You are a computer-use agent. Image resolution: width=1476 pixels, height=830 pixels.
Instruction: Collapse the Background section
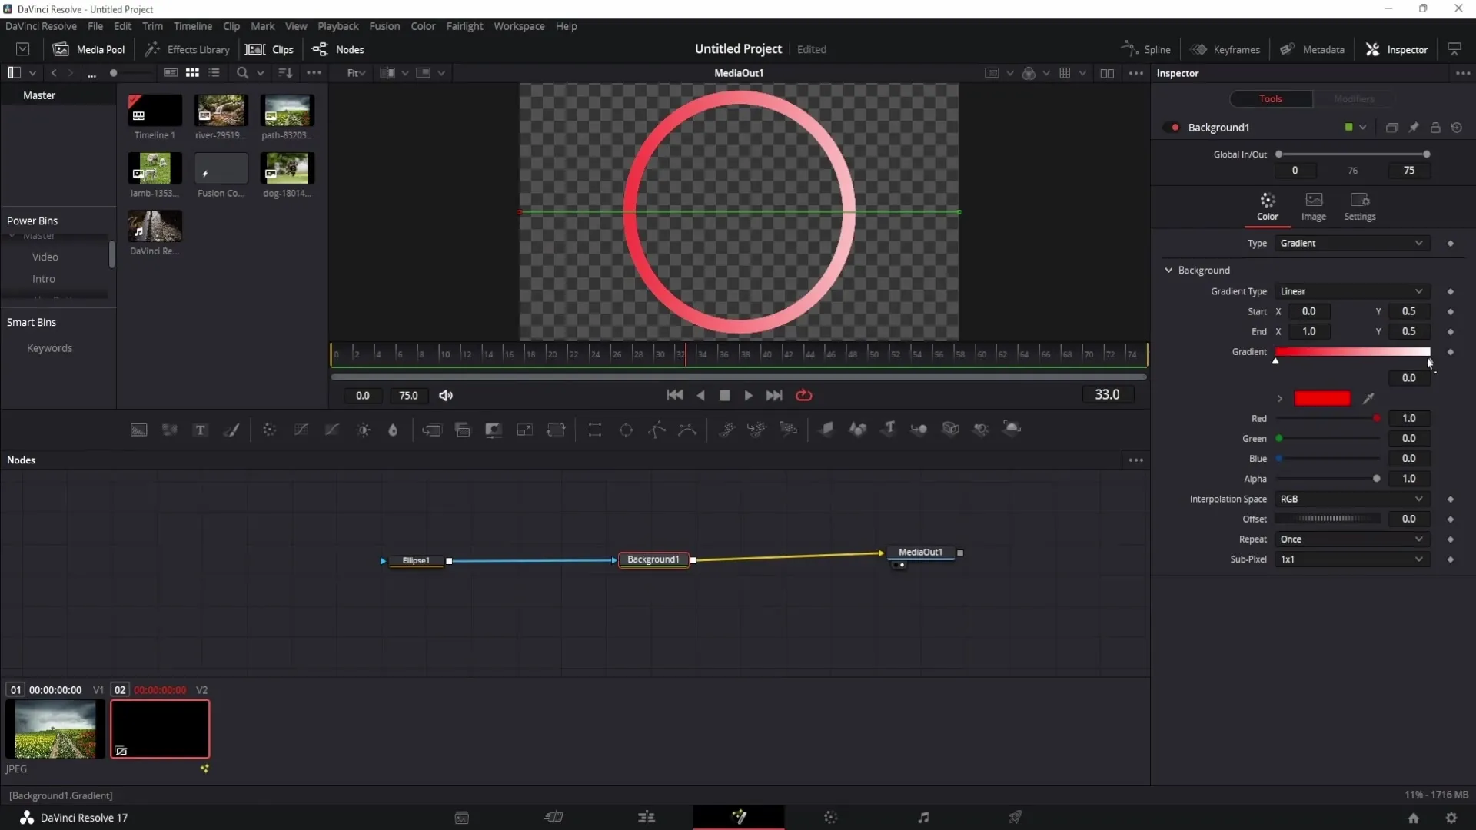tap(1169, 271)
